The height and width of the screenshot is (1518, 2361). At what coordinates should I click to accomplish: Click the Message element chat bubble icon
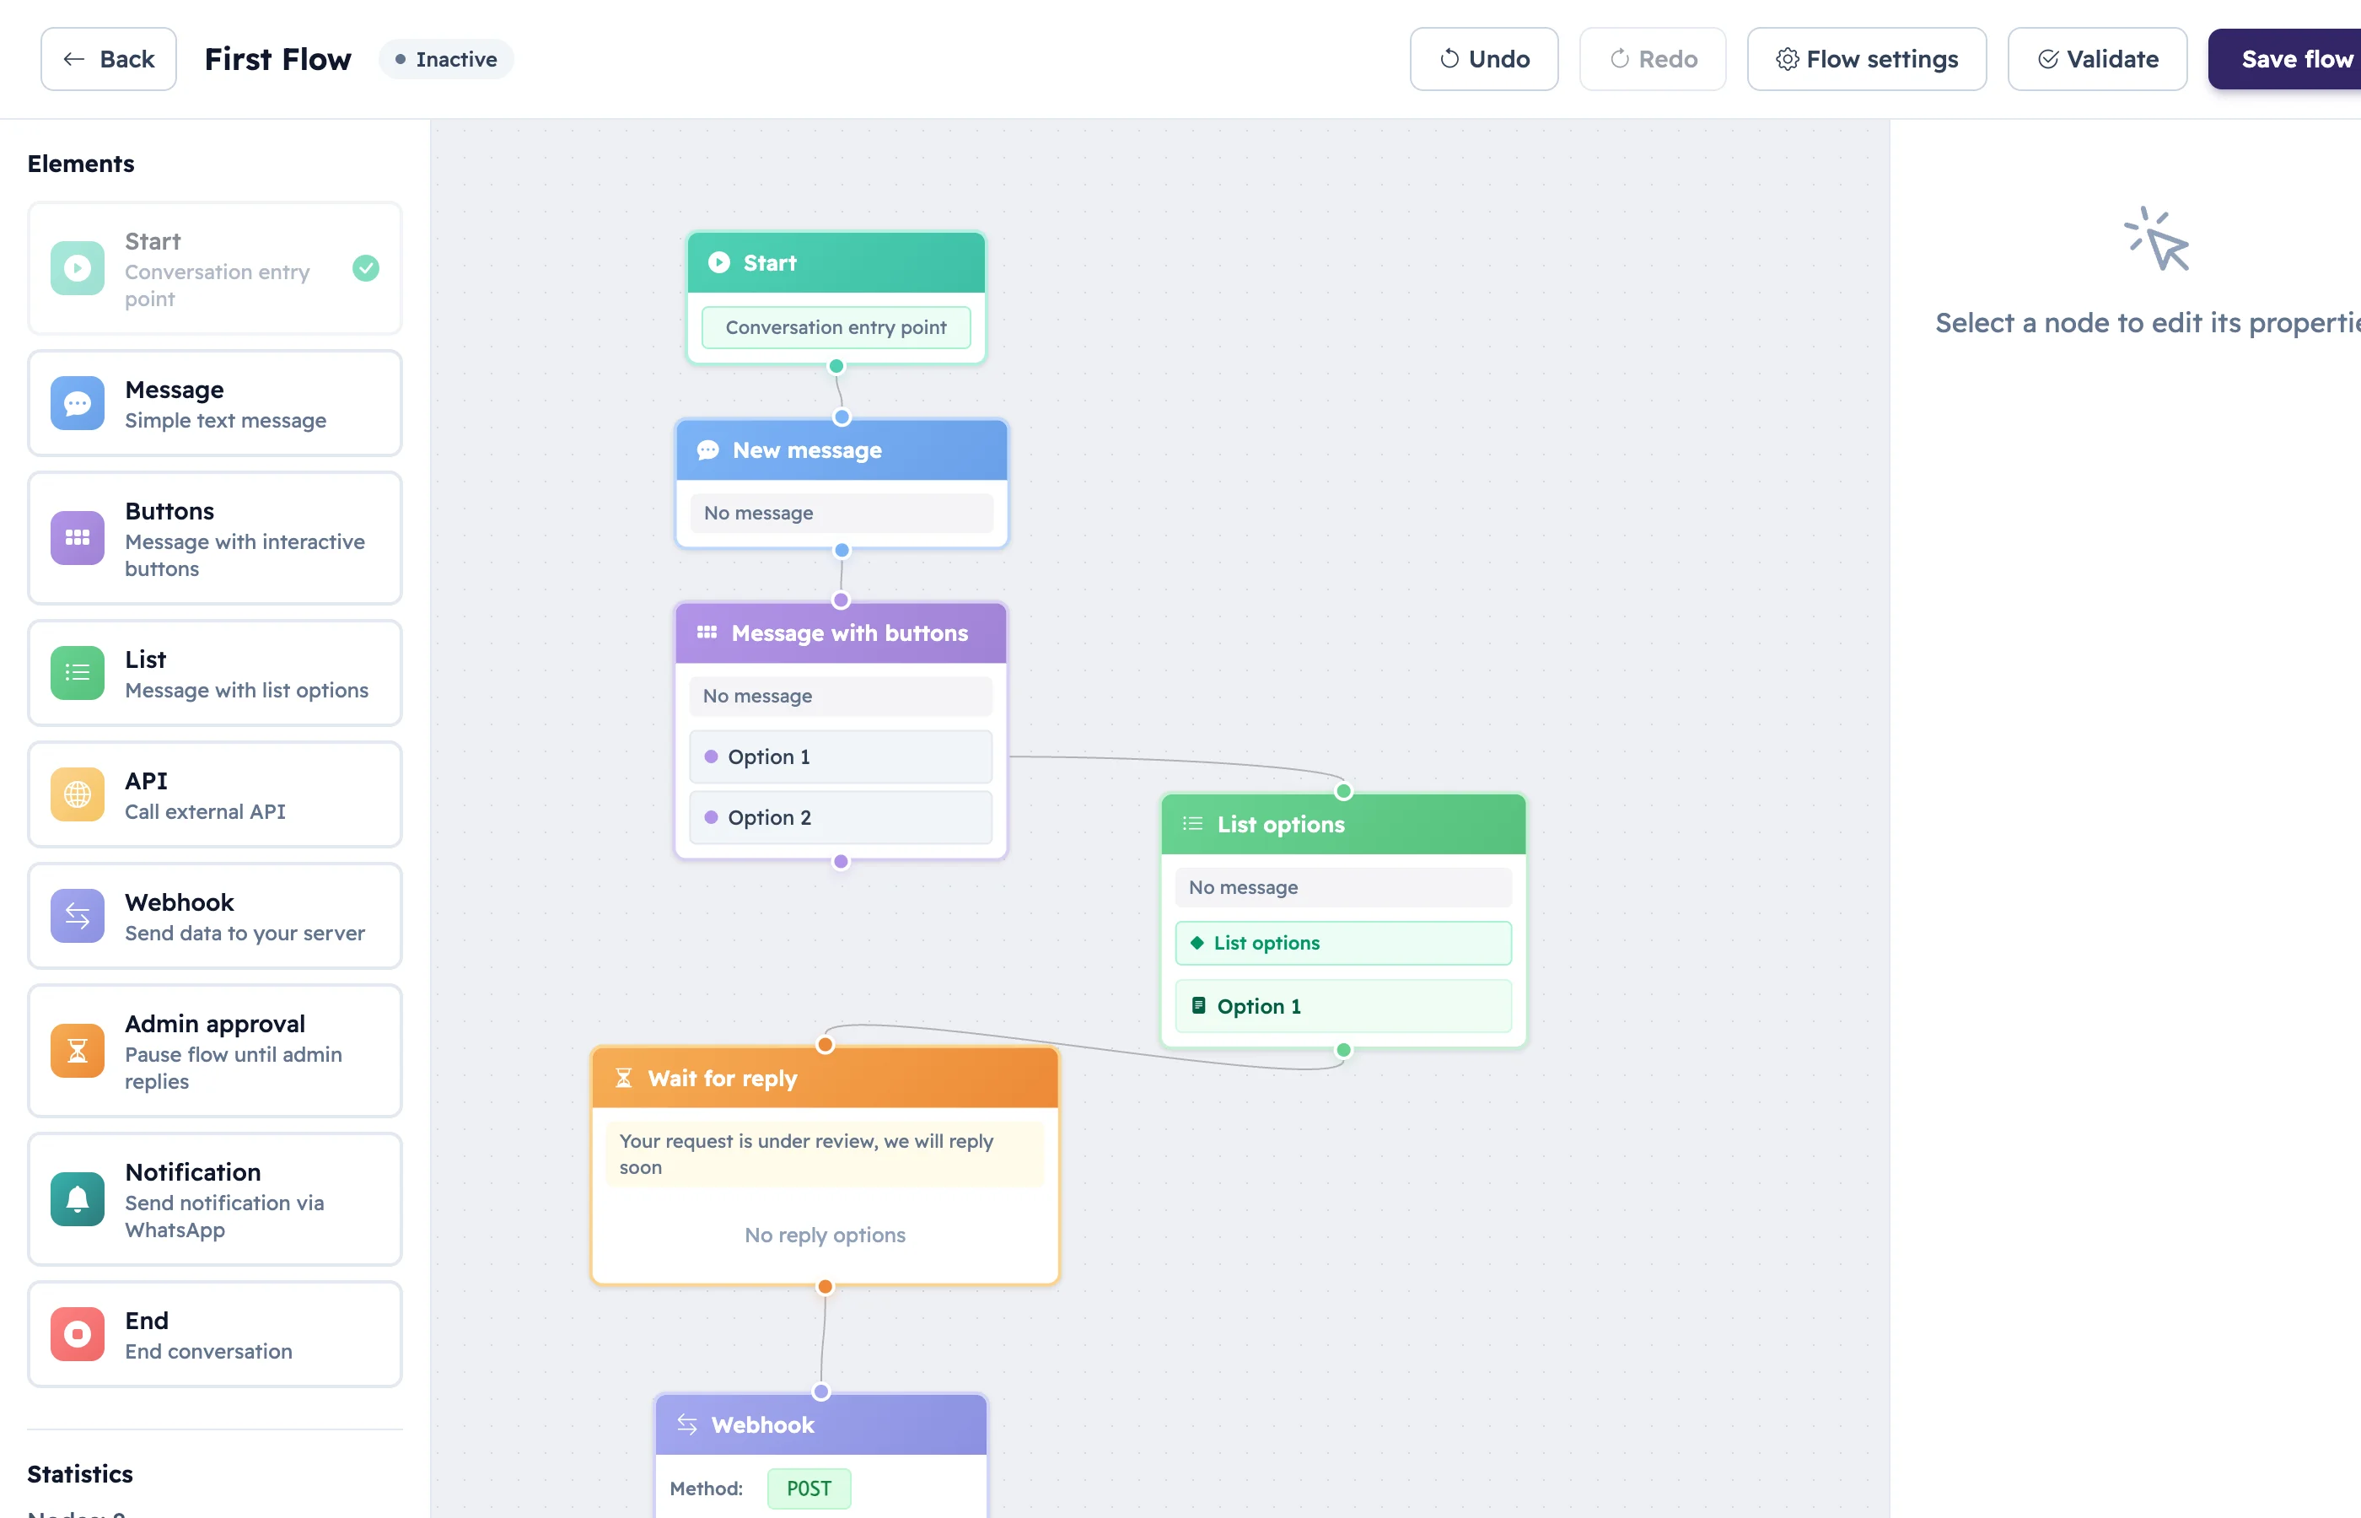(77, 403)
